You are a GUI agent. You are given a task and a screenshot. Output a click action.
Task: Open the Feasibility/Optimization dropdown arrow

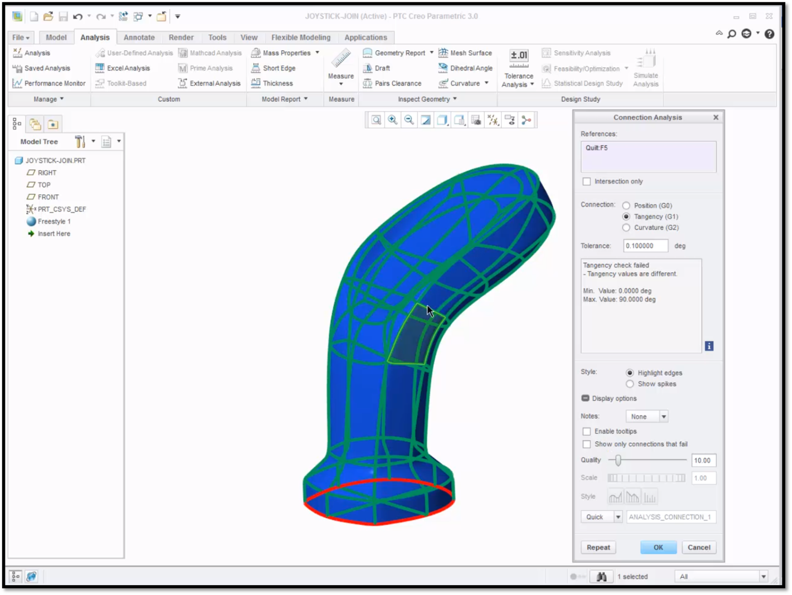[x=627, y=68]
